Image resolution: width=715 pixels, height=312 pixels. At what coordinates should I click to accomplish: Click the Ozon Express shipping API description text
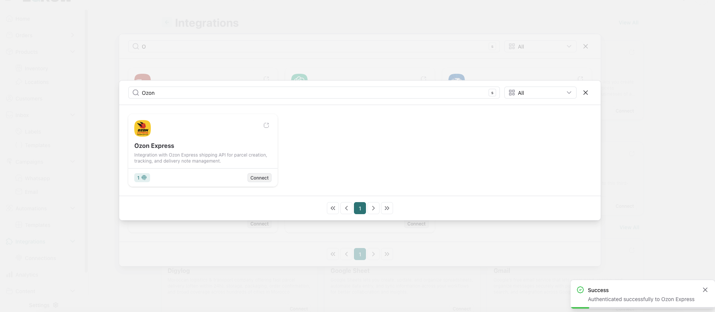(x=200, y=158)
